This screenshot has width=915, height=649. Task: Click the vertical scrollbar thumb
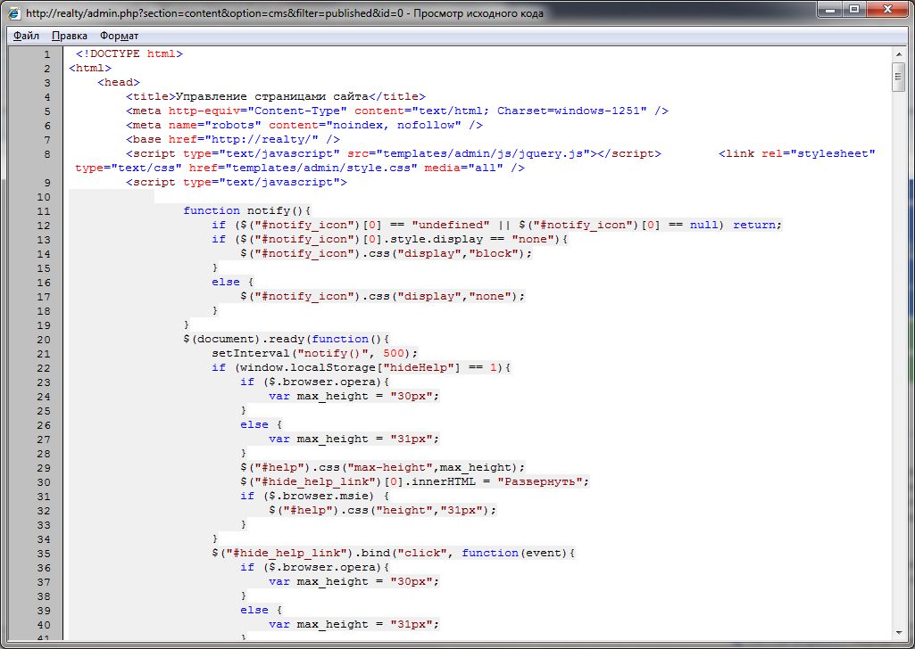click(898, 77)
